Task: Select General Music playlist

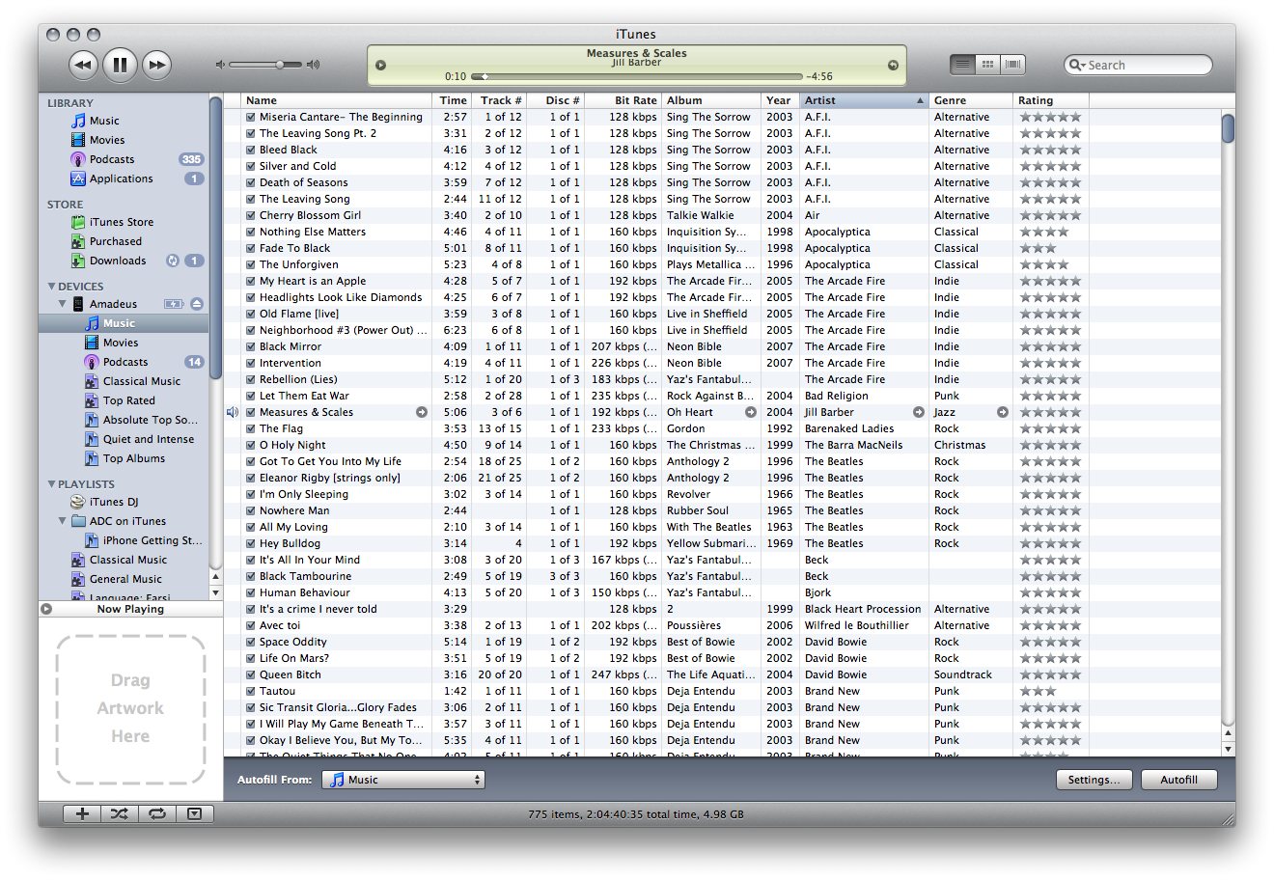Action: (125, 579)
